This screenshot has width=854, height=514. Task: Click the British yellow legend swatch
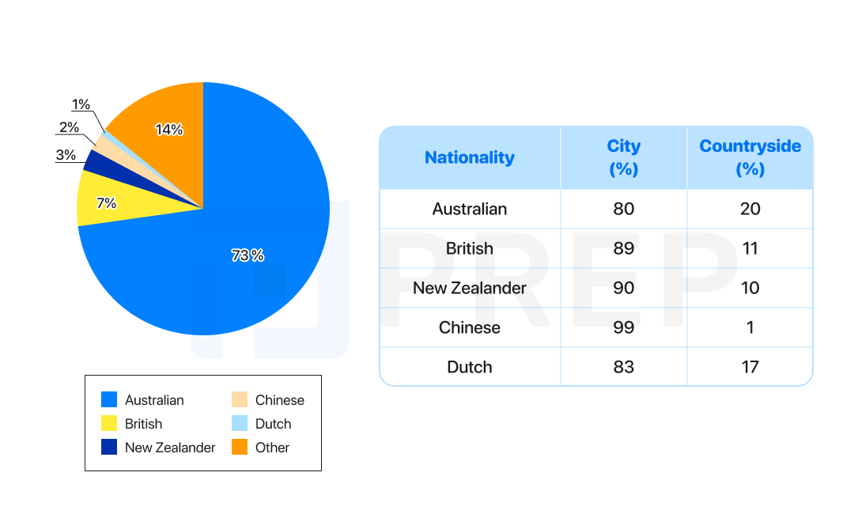(109, 423)
